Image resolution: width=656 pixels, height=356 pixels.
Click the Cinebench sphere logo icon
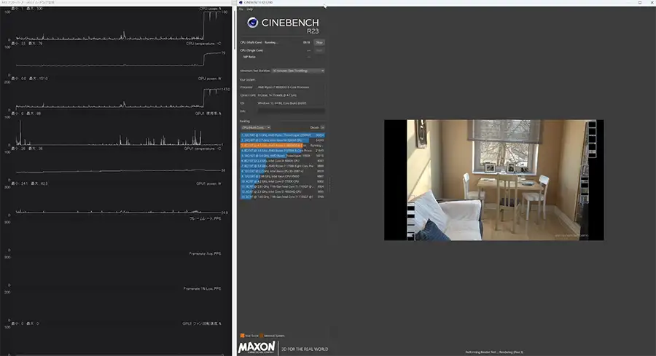(252, 23)
